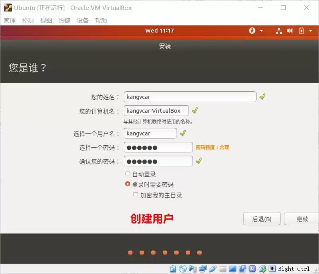
Task: Enable the 加密我的主目录 checkbox
Action: 136,194
